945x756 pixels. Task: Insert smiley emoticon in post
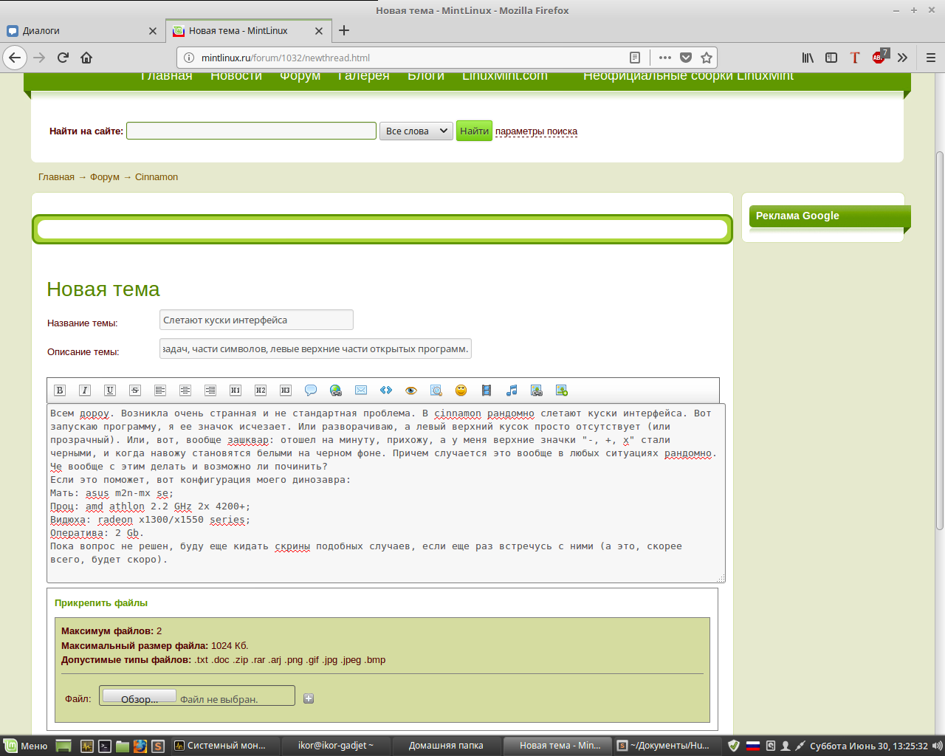click(x=461, y=391)
